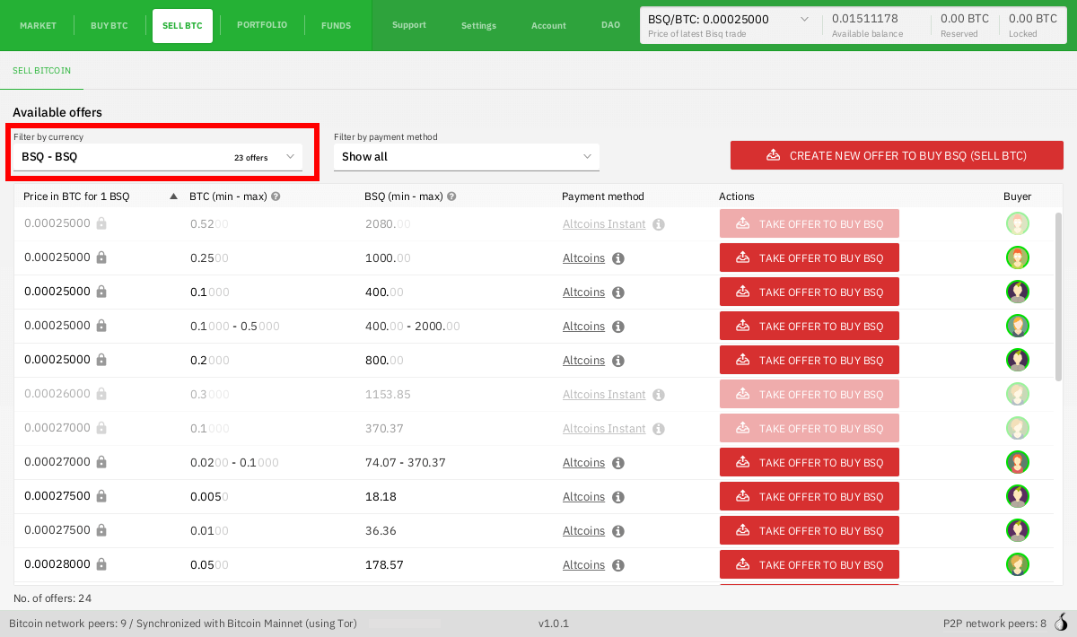The height and width of the screenshot is (637, 1077).
Task: Expand the Filter by payment method dropdown
Action: click(x=466, y=157)
